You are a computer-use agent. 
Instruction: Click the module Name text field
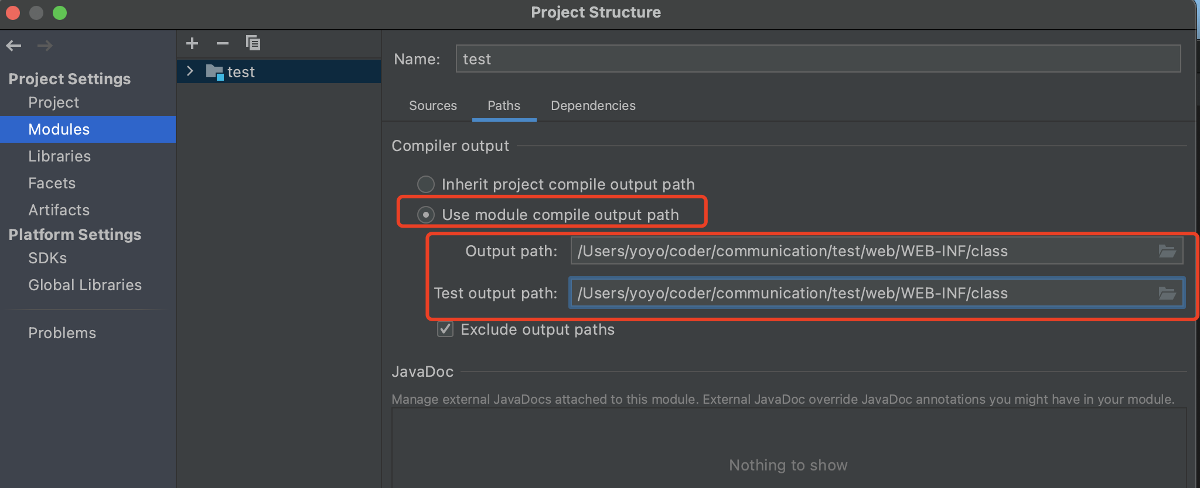[817, 59]
